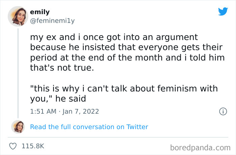This screenshot has width=236, height=155.
Task: Click the line "that's not true."
Action: point(61,68)
